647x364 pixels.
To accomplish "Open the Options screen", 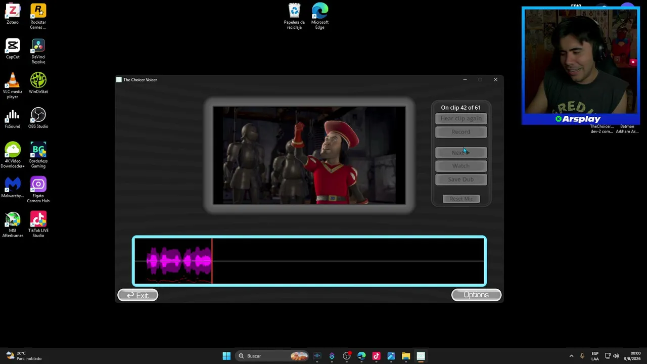I will 476,295.
